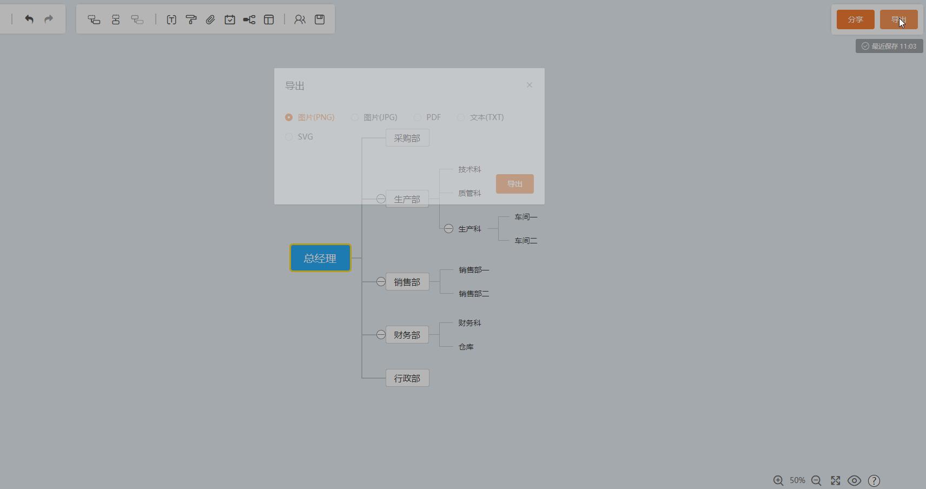Click the zoom in magnifier icon

(778, 480)
